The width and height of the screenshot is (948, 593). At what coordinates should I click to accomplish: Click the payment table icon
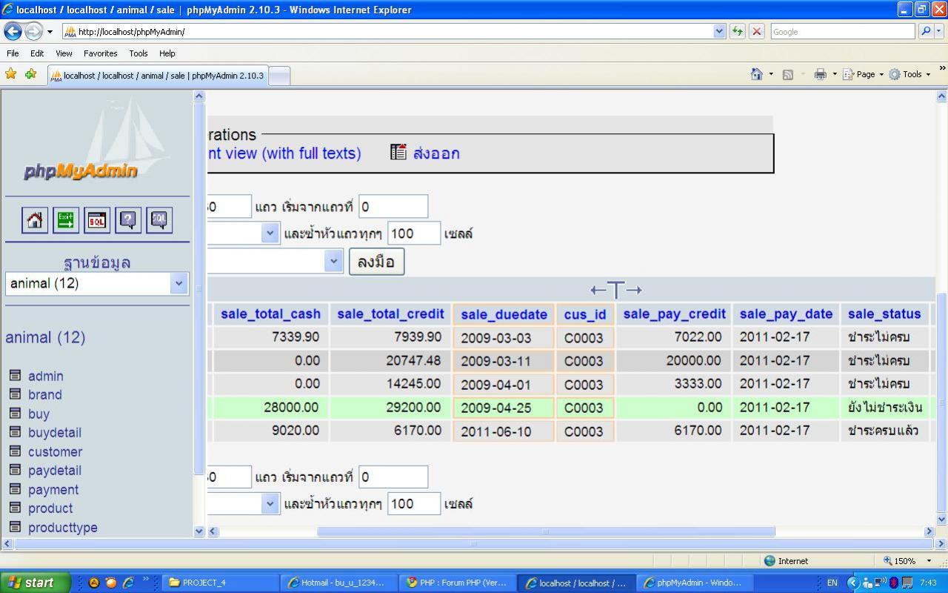click(15, 489)
